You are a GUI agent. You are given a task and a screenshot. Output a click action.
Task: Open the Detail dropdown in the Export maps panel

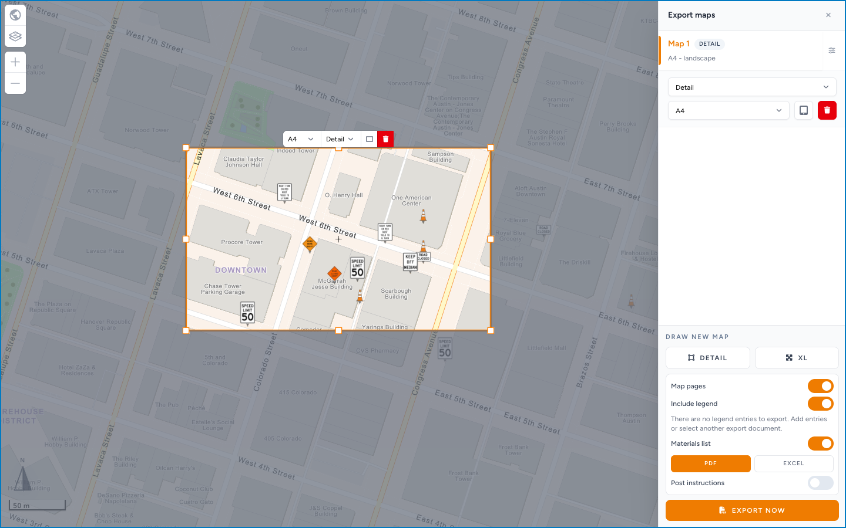coord(752,87)
